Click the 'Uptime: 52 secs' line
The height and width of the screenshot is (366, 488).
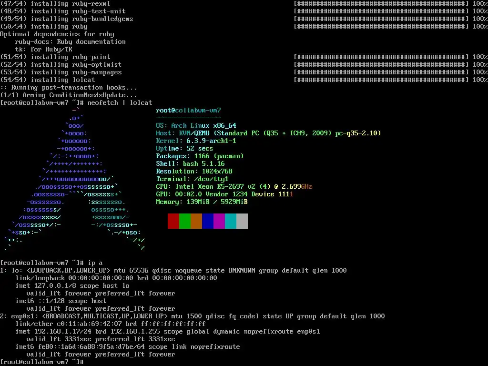(184, 149)
